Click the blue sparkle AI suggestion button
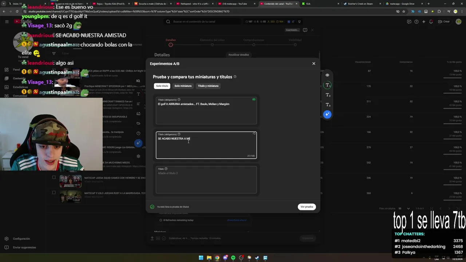Image resolution: width=466 pixels, height=262 pixels. tap(327, 114)
